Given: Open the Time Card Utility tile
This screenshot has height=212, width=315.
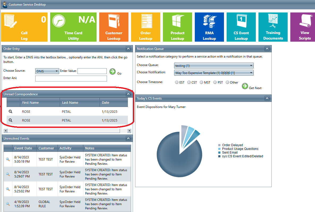Looking at the screenshot, I should (x=73, y=27).
